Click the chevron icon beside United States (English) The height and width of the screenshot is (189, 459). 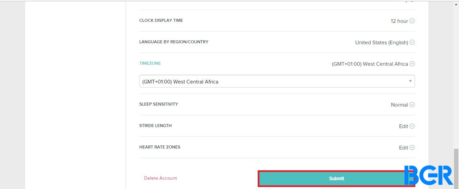point(412,42)
